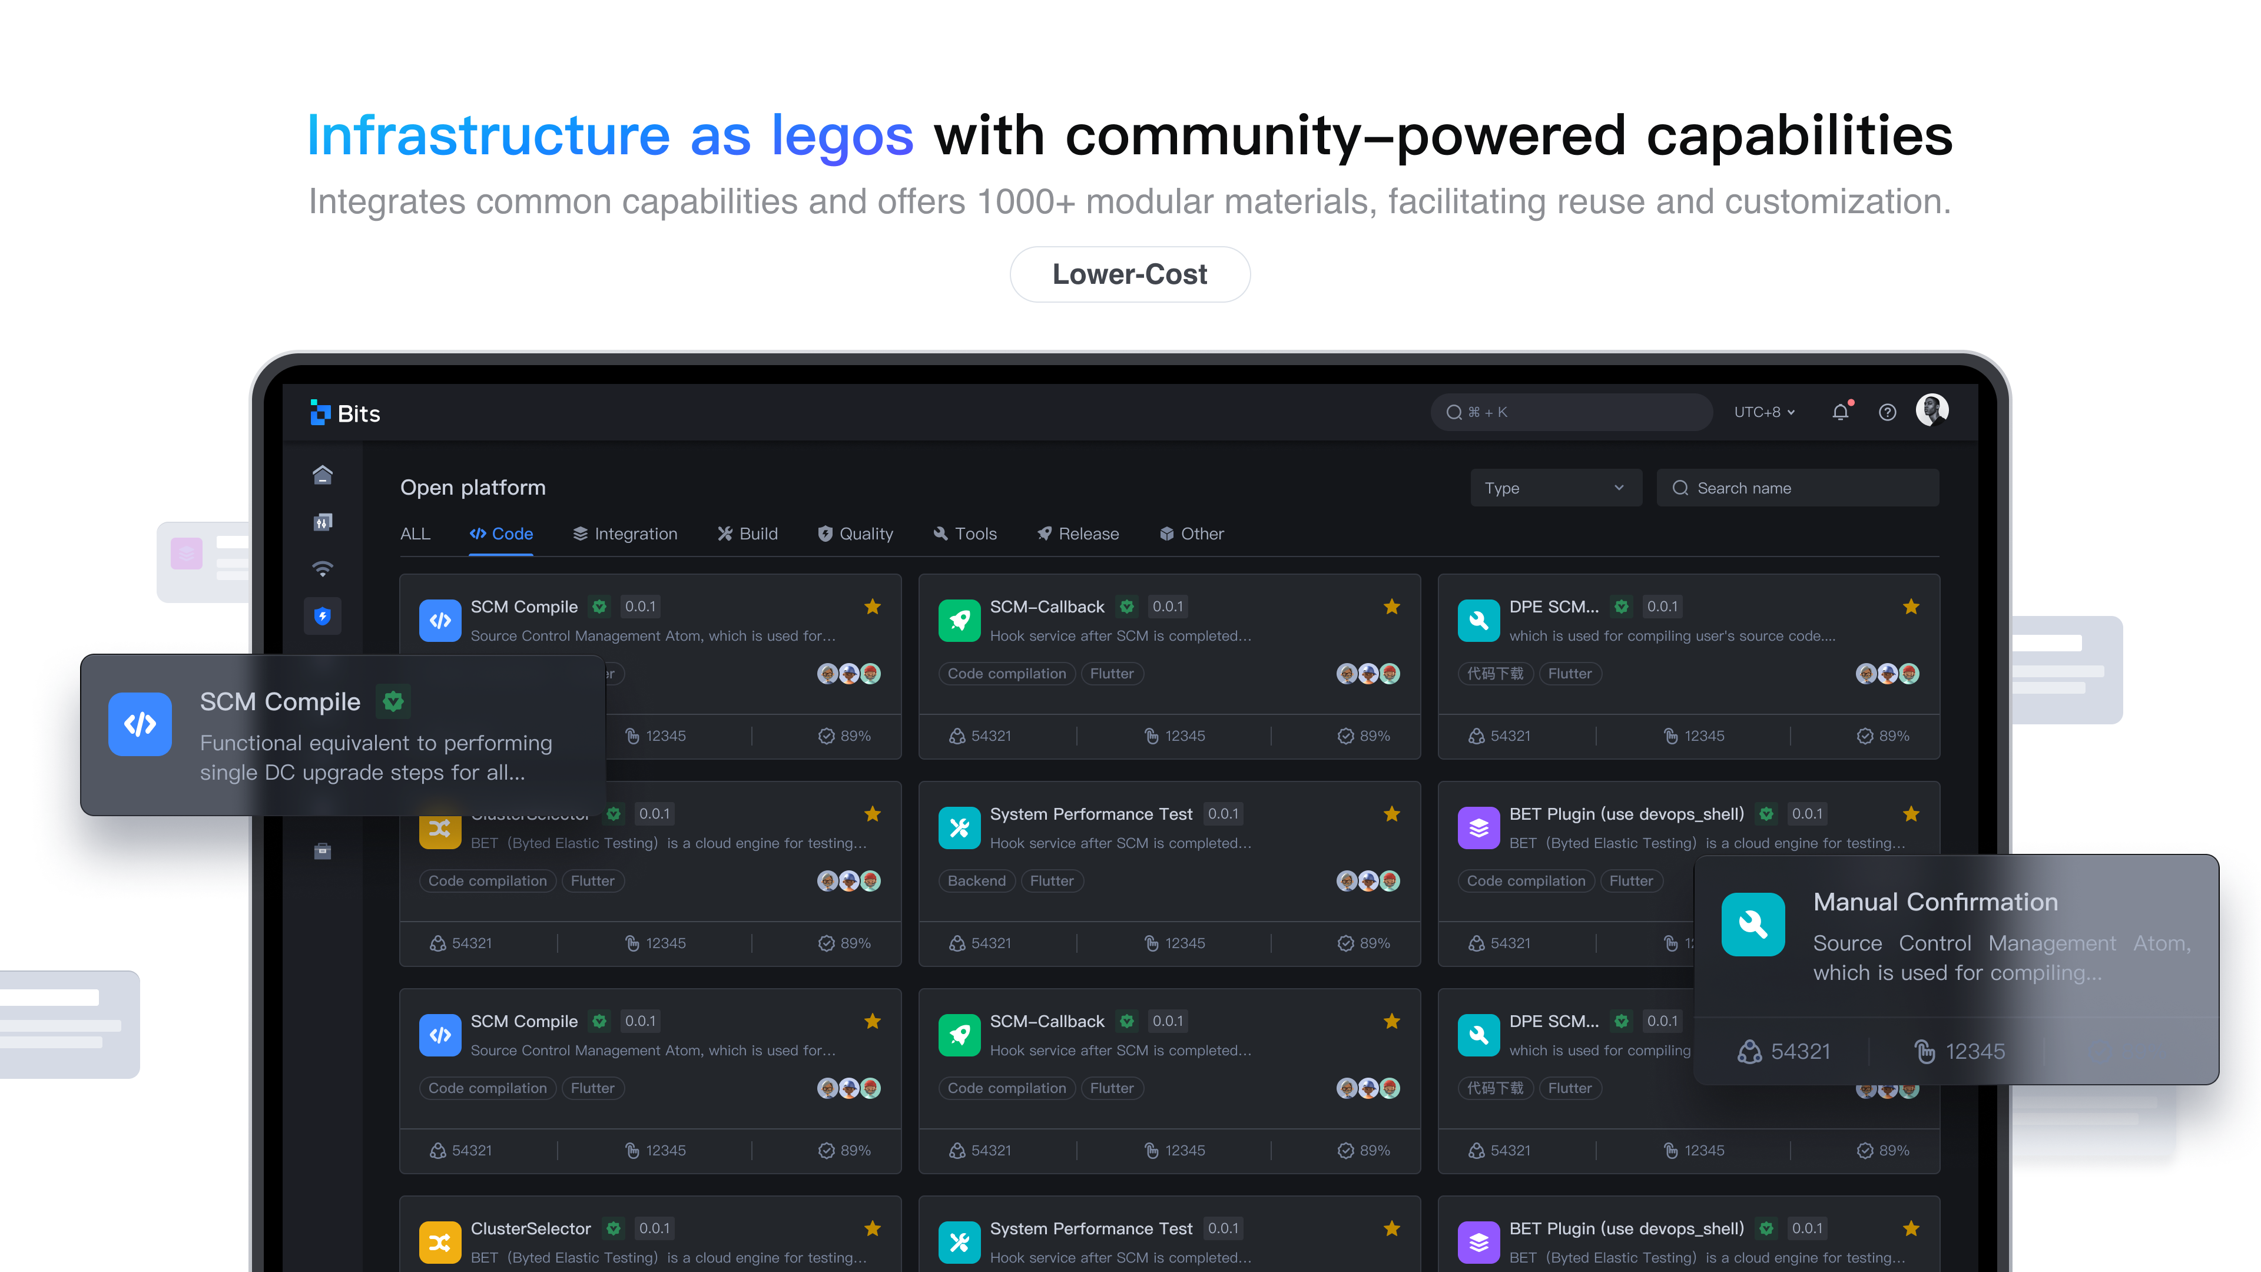Click the 0.0.1 version badge on top DPE SCM
2261x1272 pixels.
pos(1662,607)
